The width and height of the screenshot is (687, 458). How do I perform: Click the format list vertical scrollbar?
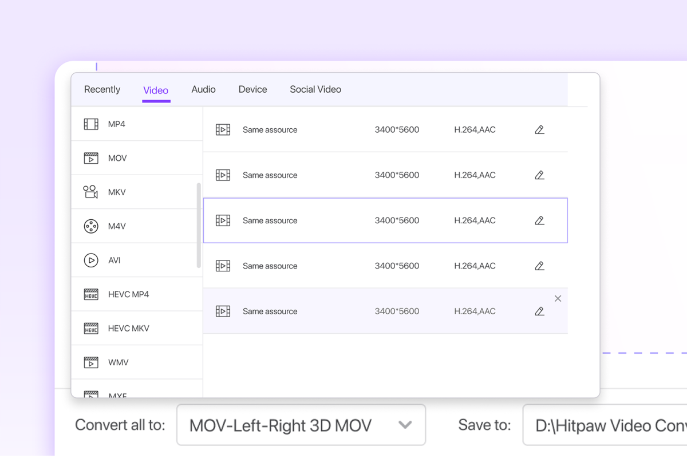(x=199, y=226)
